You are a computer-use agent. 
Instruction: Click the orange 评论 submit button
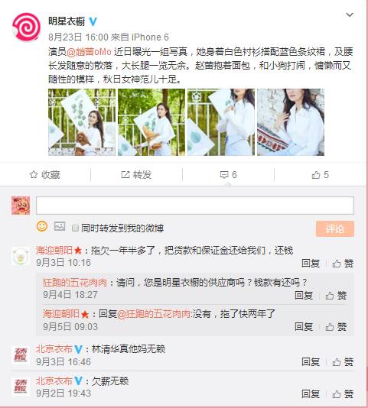pyautogui.click(x=335, y=228)
